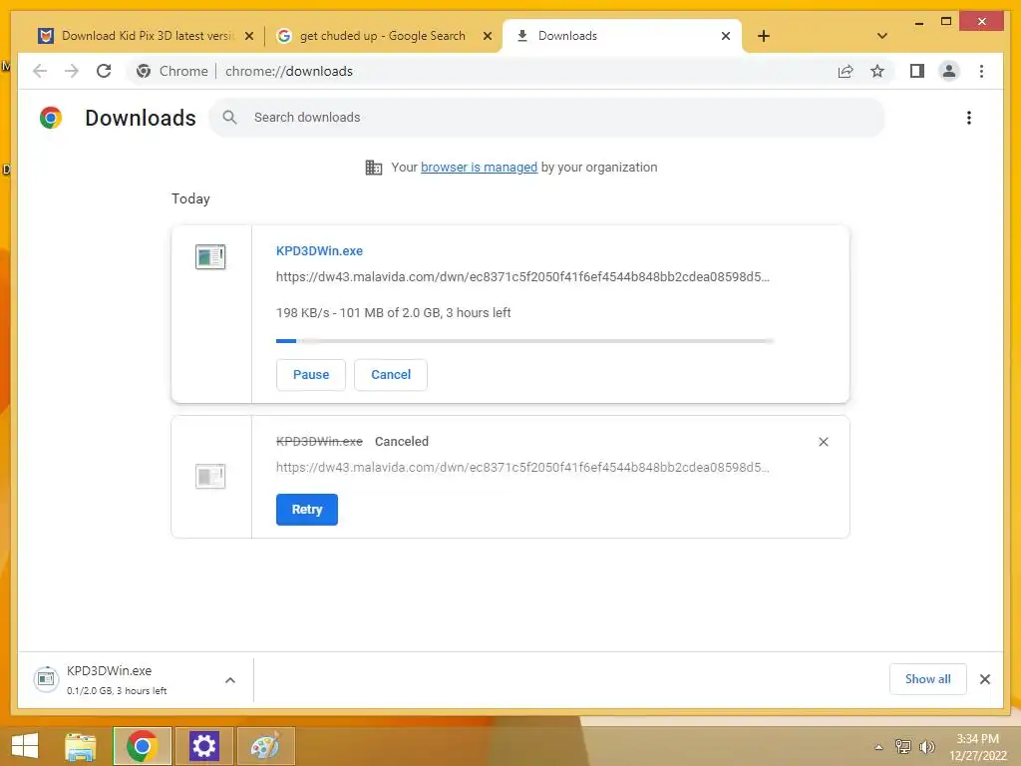Click the active download source URL

click(x=522, y=277)
